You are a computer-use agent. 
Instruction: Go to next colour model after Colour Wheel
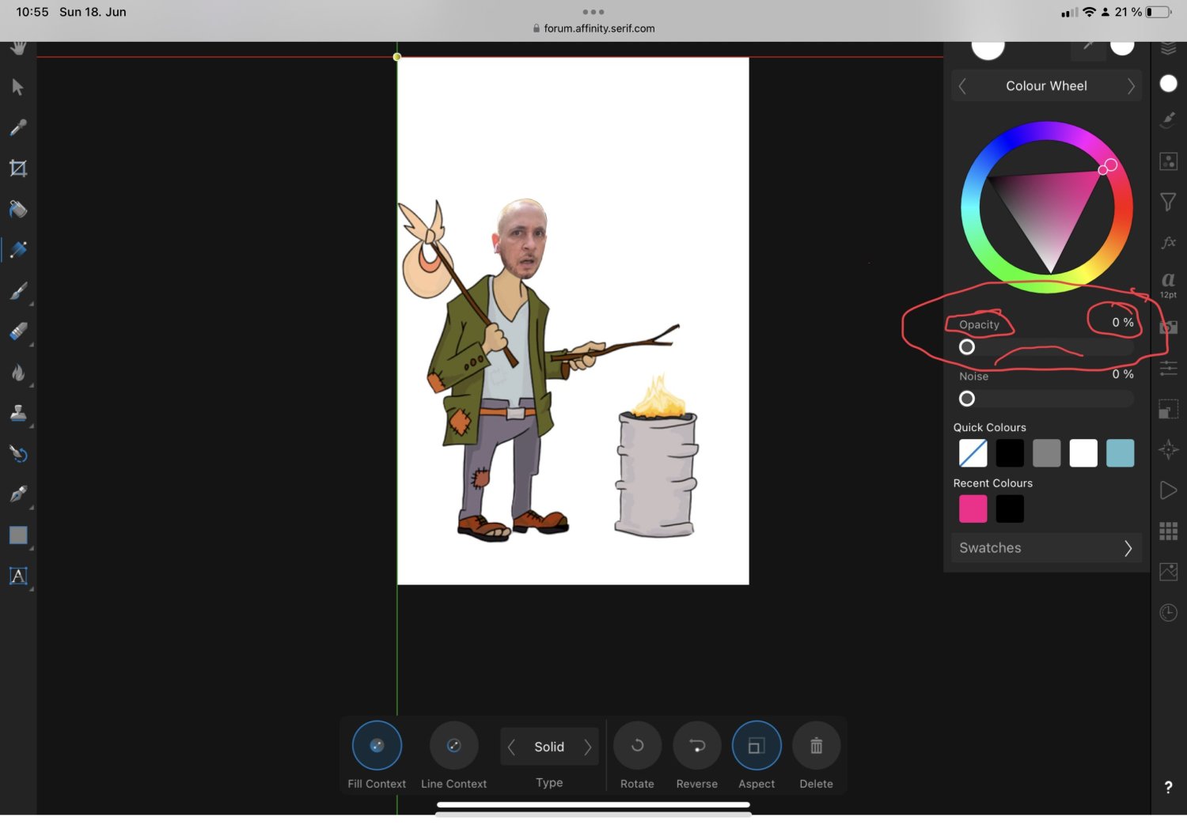tap(1131, 86)
